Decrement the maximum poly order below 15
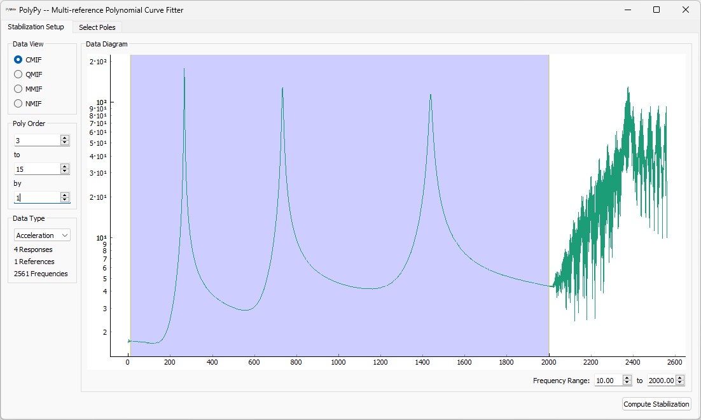 point(64,172)
